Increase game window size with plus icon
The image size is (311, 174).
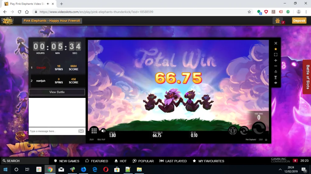click(x=276, y=60)
